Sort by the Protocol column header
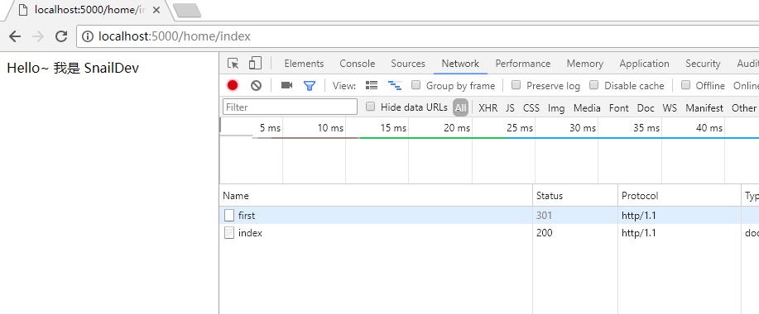759x314 pixels. [680, 196]
